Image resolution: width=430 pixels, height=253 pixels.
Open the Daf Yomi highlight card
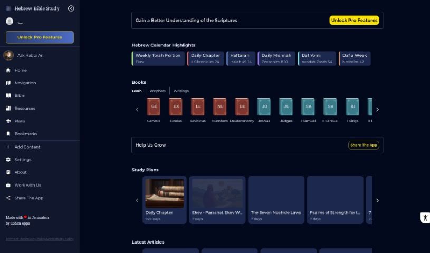(317, 58)
